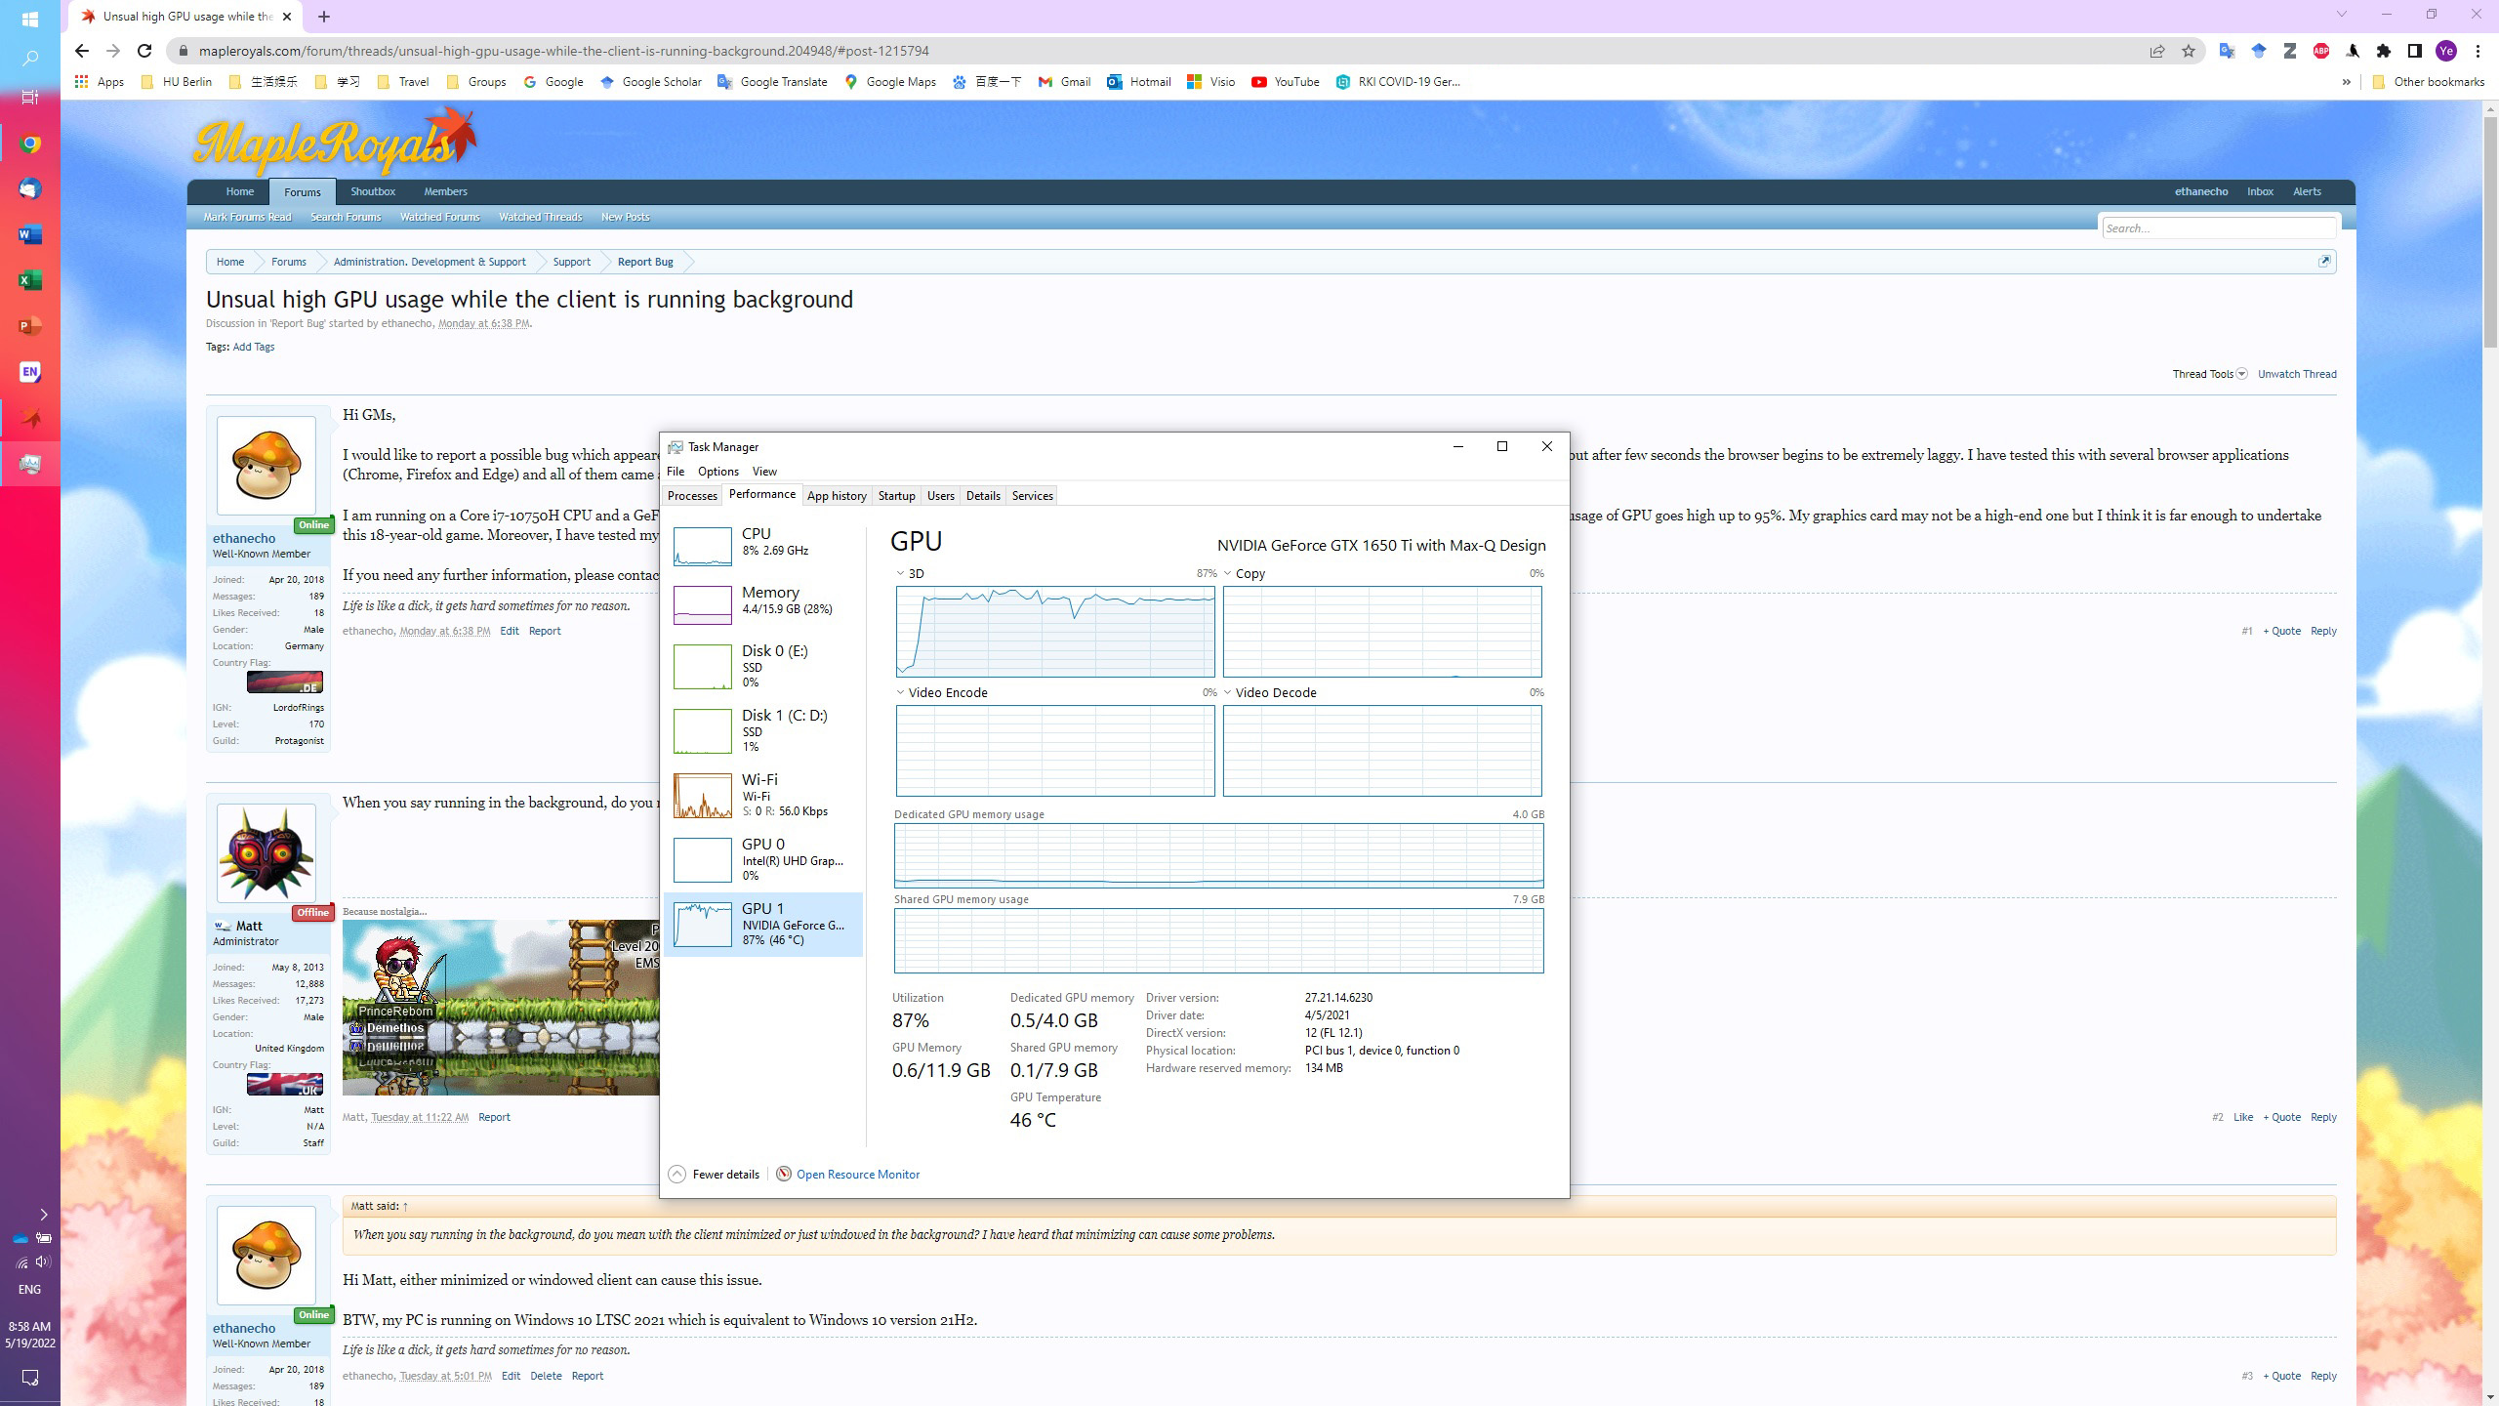
Task: Switch to Services tab
Action: click(1032, 496)
